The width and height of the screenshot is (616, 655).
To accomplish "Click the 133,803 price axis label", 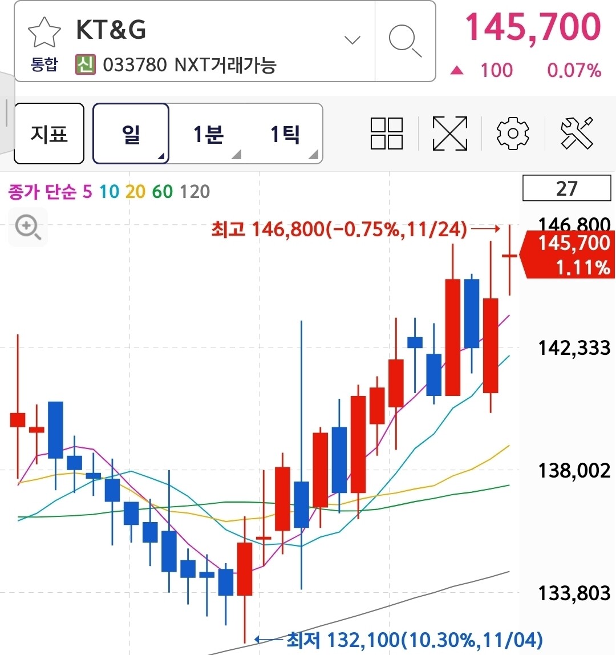I will [x=574, y=593].
